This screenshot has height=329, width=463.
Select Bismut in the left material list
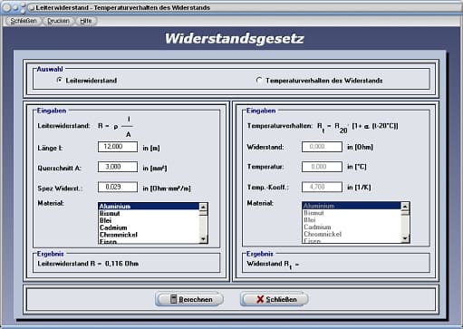(x=149, y=213)
